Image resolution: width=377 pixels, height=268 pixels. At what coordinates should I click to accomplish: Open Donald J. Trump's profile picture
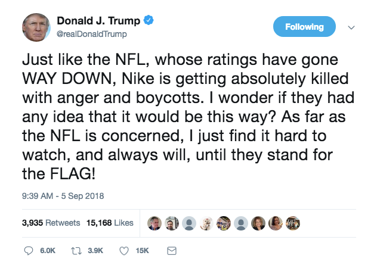(36, 27)
